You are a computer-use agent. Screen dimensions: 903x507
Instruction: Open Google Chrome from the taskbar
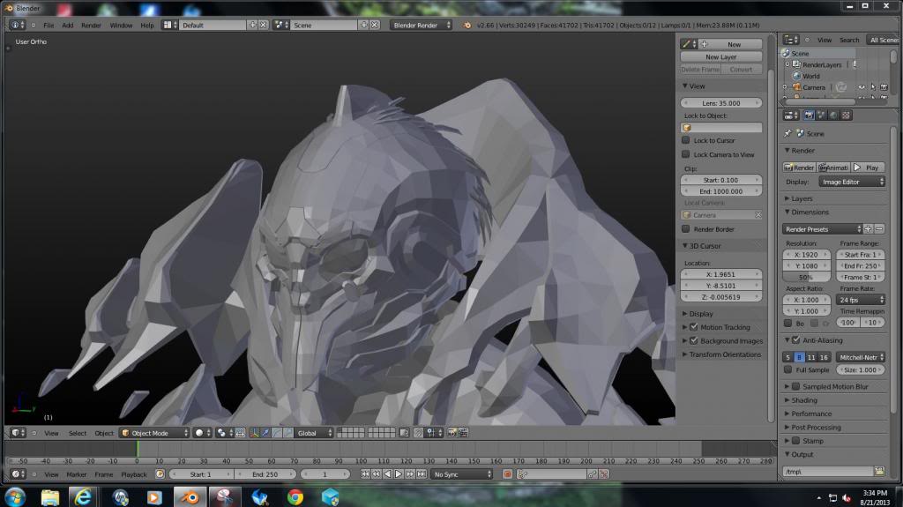coord(295,496)
